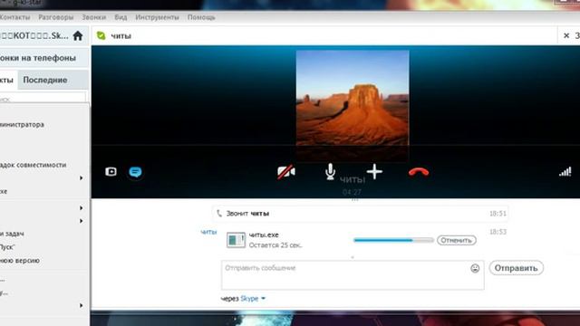Viewport: 580px width, 326px height.
Task: Open the Вид menu
Action: coord(121,17)
